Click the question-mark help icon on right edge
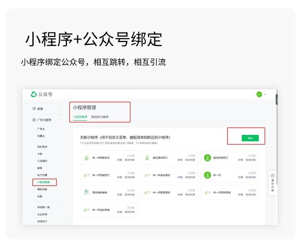300x247 pixels. click(x=272, y=175)
